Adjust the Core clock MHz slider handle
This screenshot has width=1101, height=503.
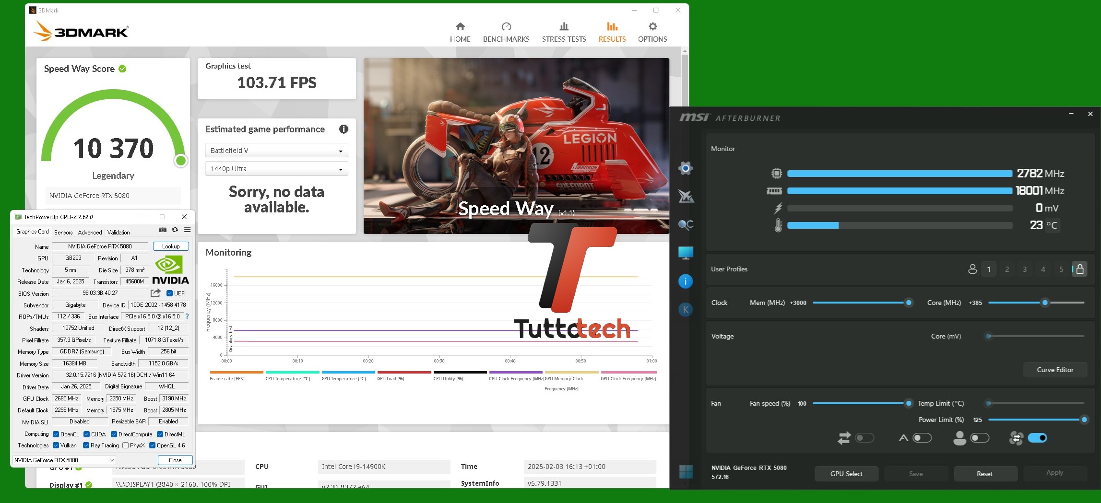point(1044,303)
